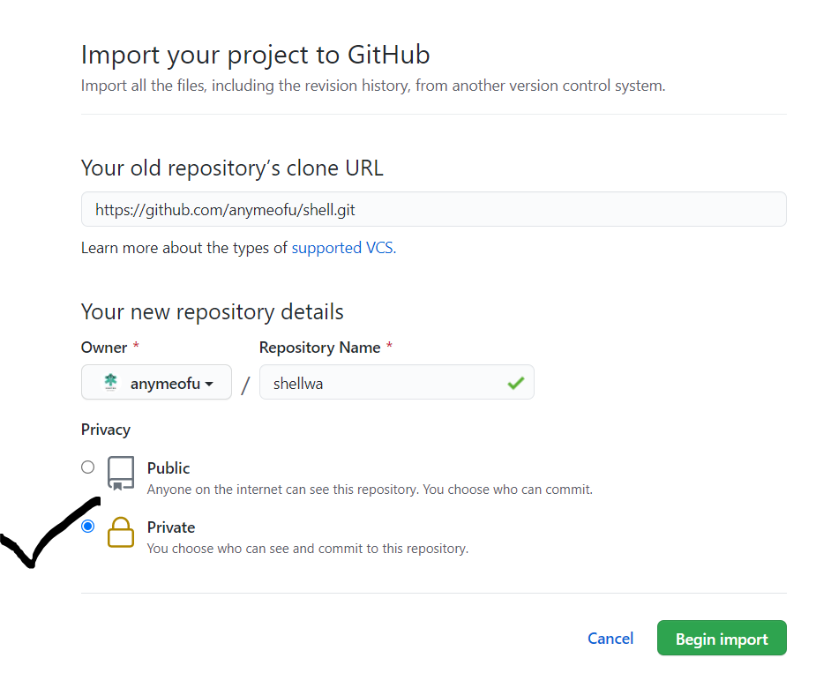Viewport: 831px width, 688px height.
Task: Click the Private padlock icon
Action: click(x=121, y=532)
